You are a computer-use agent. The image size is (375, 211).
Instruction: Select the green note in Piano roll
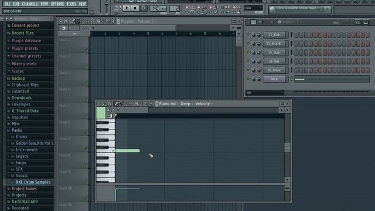[x=128, y=151]
